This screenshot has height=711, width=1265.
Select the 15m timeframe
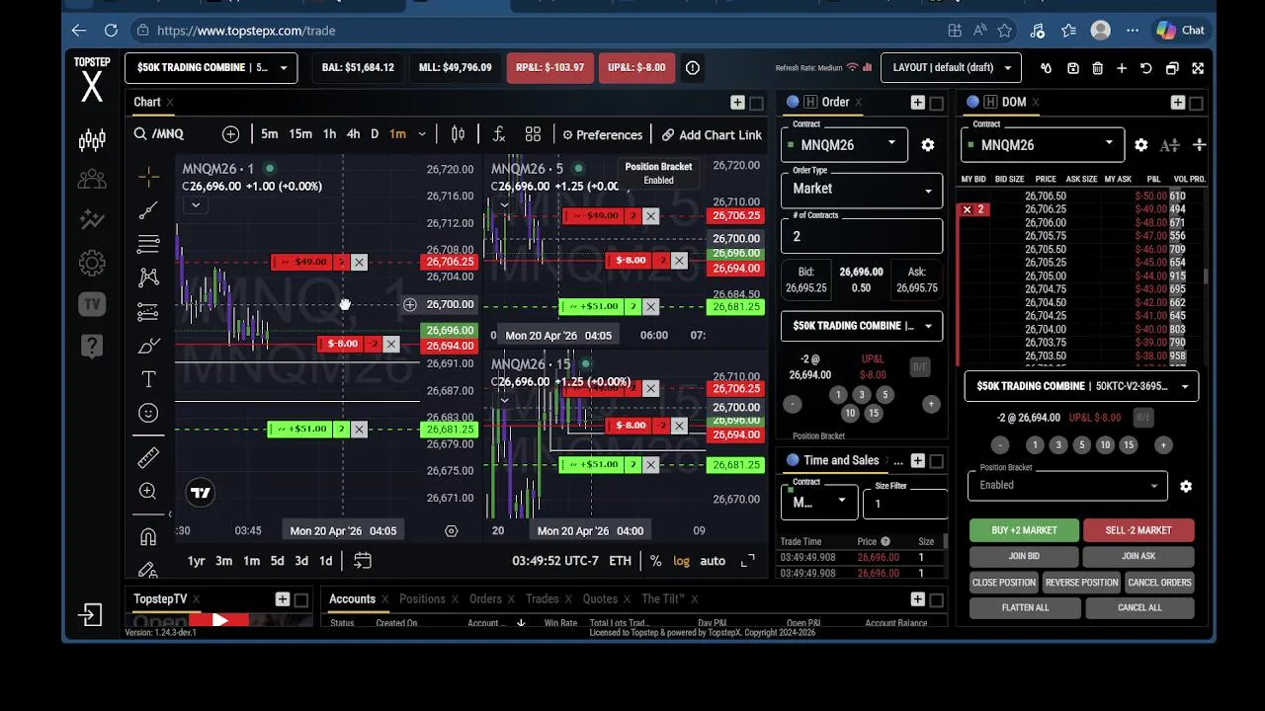click(300, 134)
